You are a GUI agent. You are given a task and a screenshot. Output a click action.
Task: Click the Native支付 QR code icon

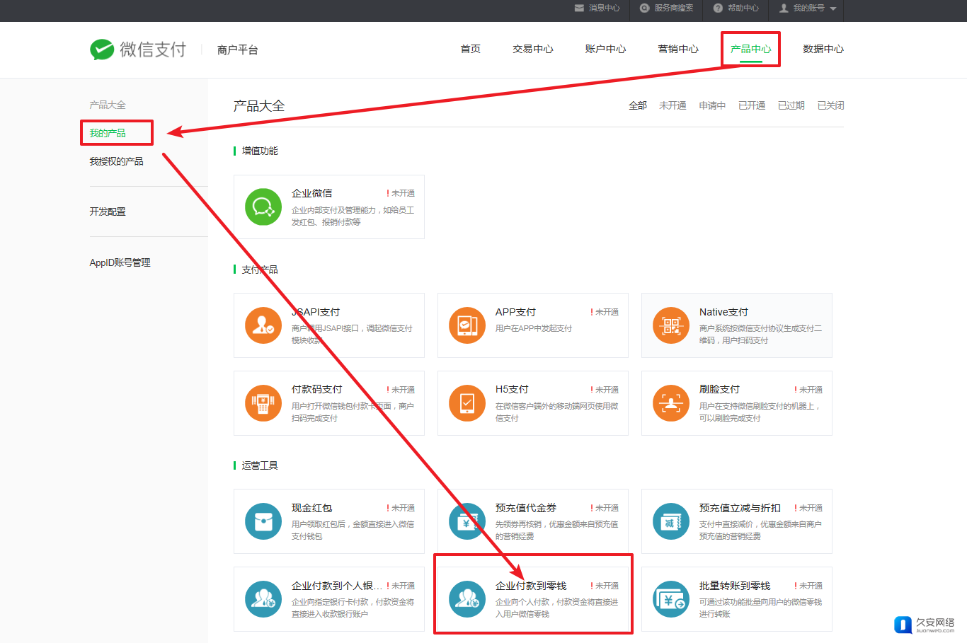671,325
